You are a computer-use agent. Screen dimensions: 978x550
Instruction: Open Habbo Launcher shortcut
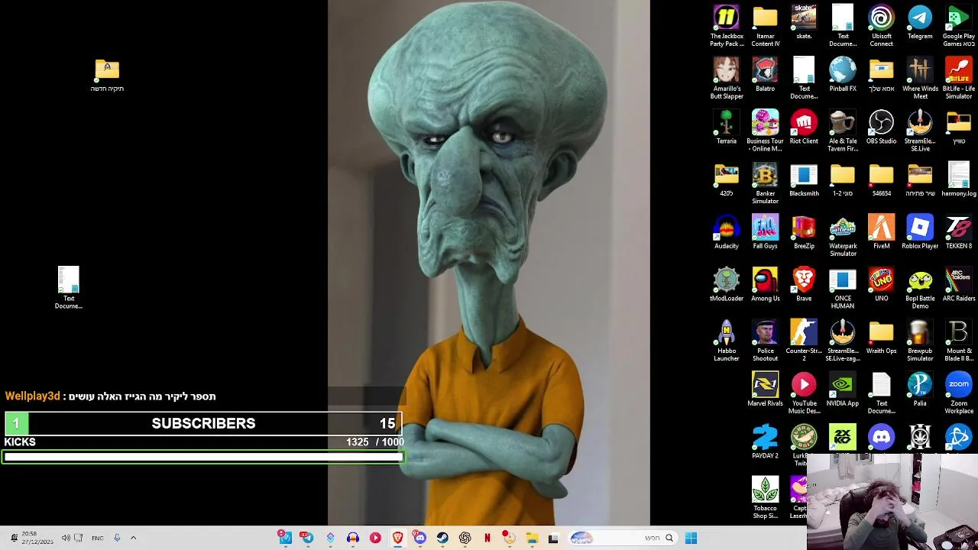click(x=727, y=341)
